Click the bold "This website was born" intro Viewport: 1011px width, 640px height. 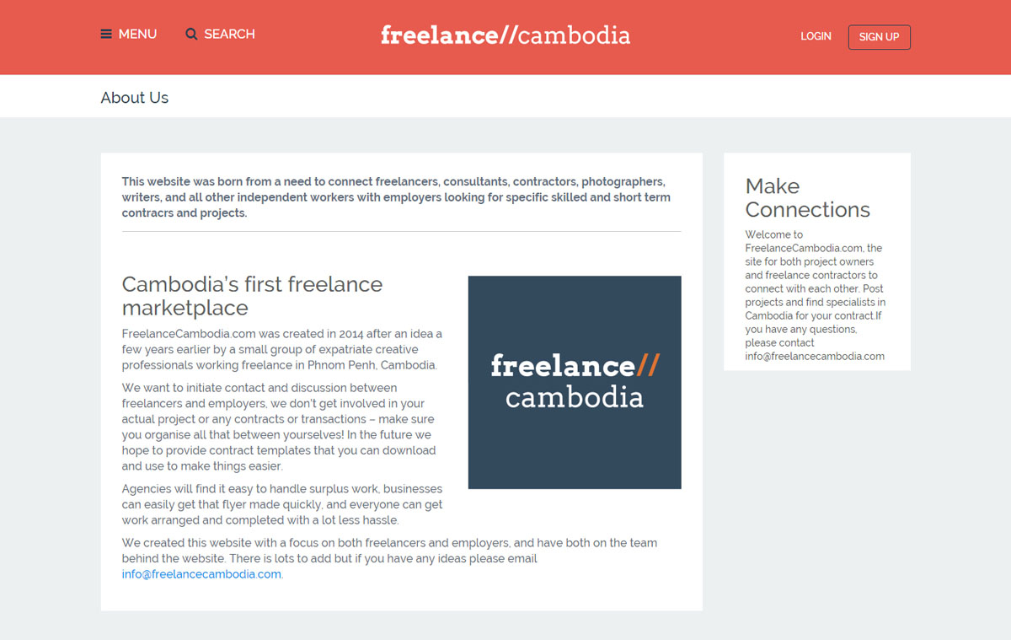pos(396,197)
